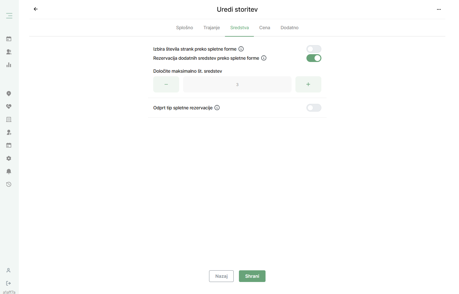
Task: Open the history clock icon
Action: (9, 184)
